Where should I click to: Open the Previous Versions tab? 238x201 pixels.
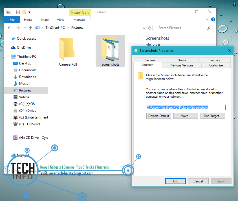[x=182, y=65]
